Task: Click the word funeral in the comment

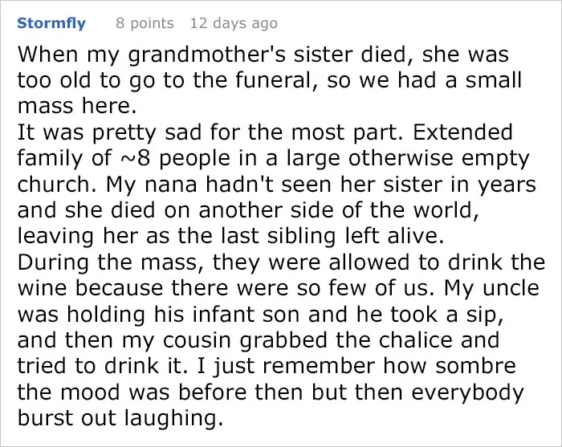Action: point(273,80)
